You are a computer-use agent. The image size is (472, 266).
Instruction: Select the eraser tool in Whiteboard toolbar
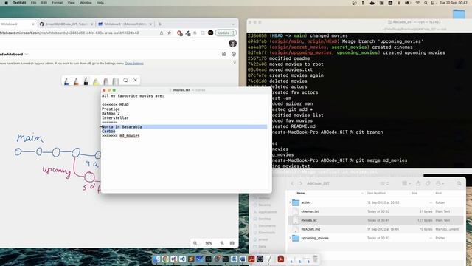tap(105, 81)
